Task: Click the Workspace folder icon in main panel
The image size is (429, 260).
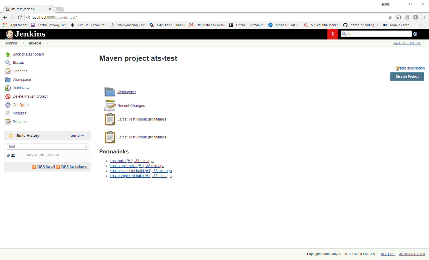Action: (110, 92)
